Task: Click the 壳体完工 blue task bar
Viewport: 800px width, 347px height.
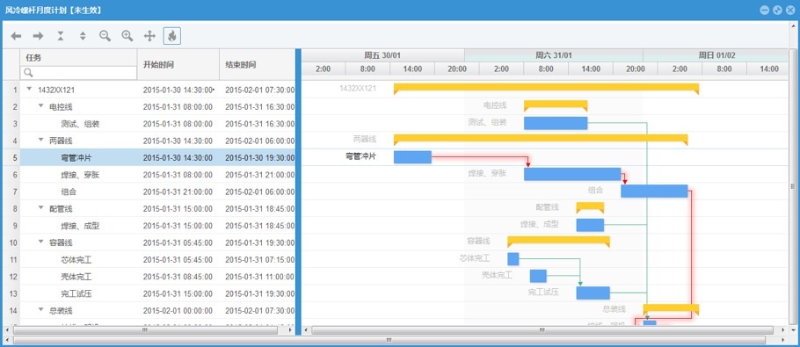Action: coord(538,276)
